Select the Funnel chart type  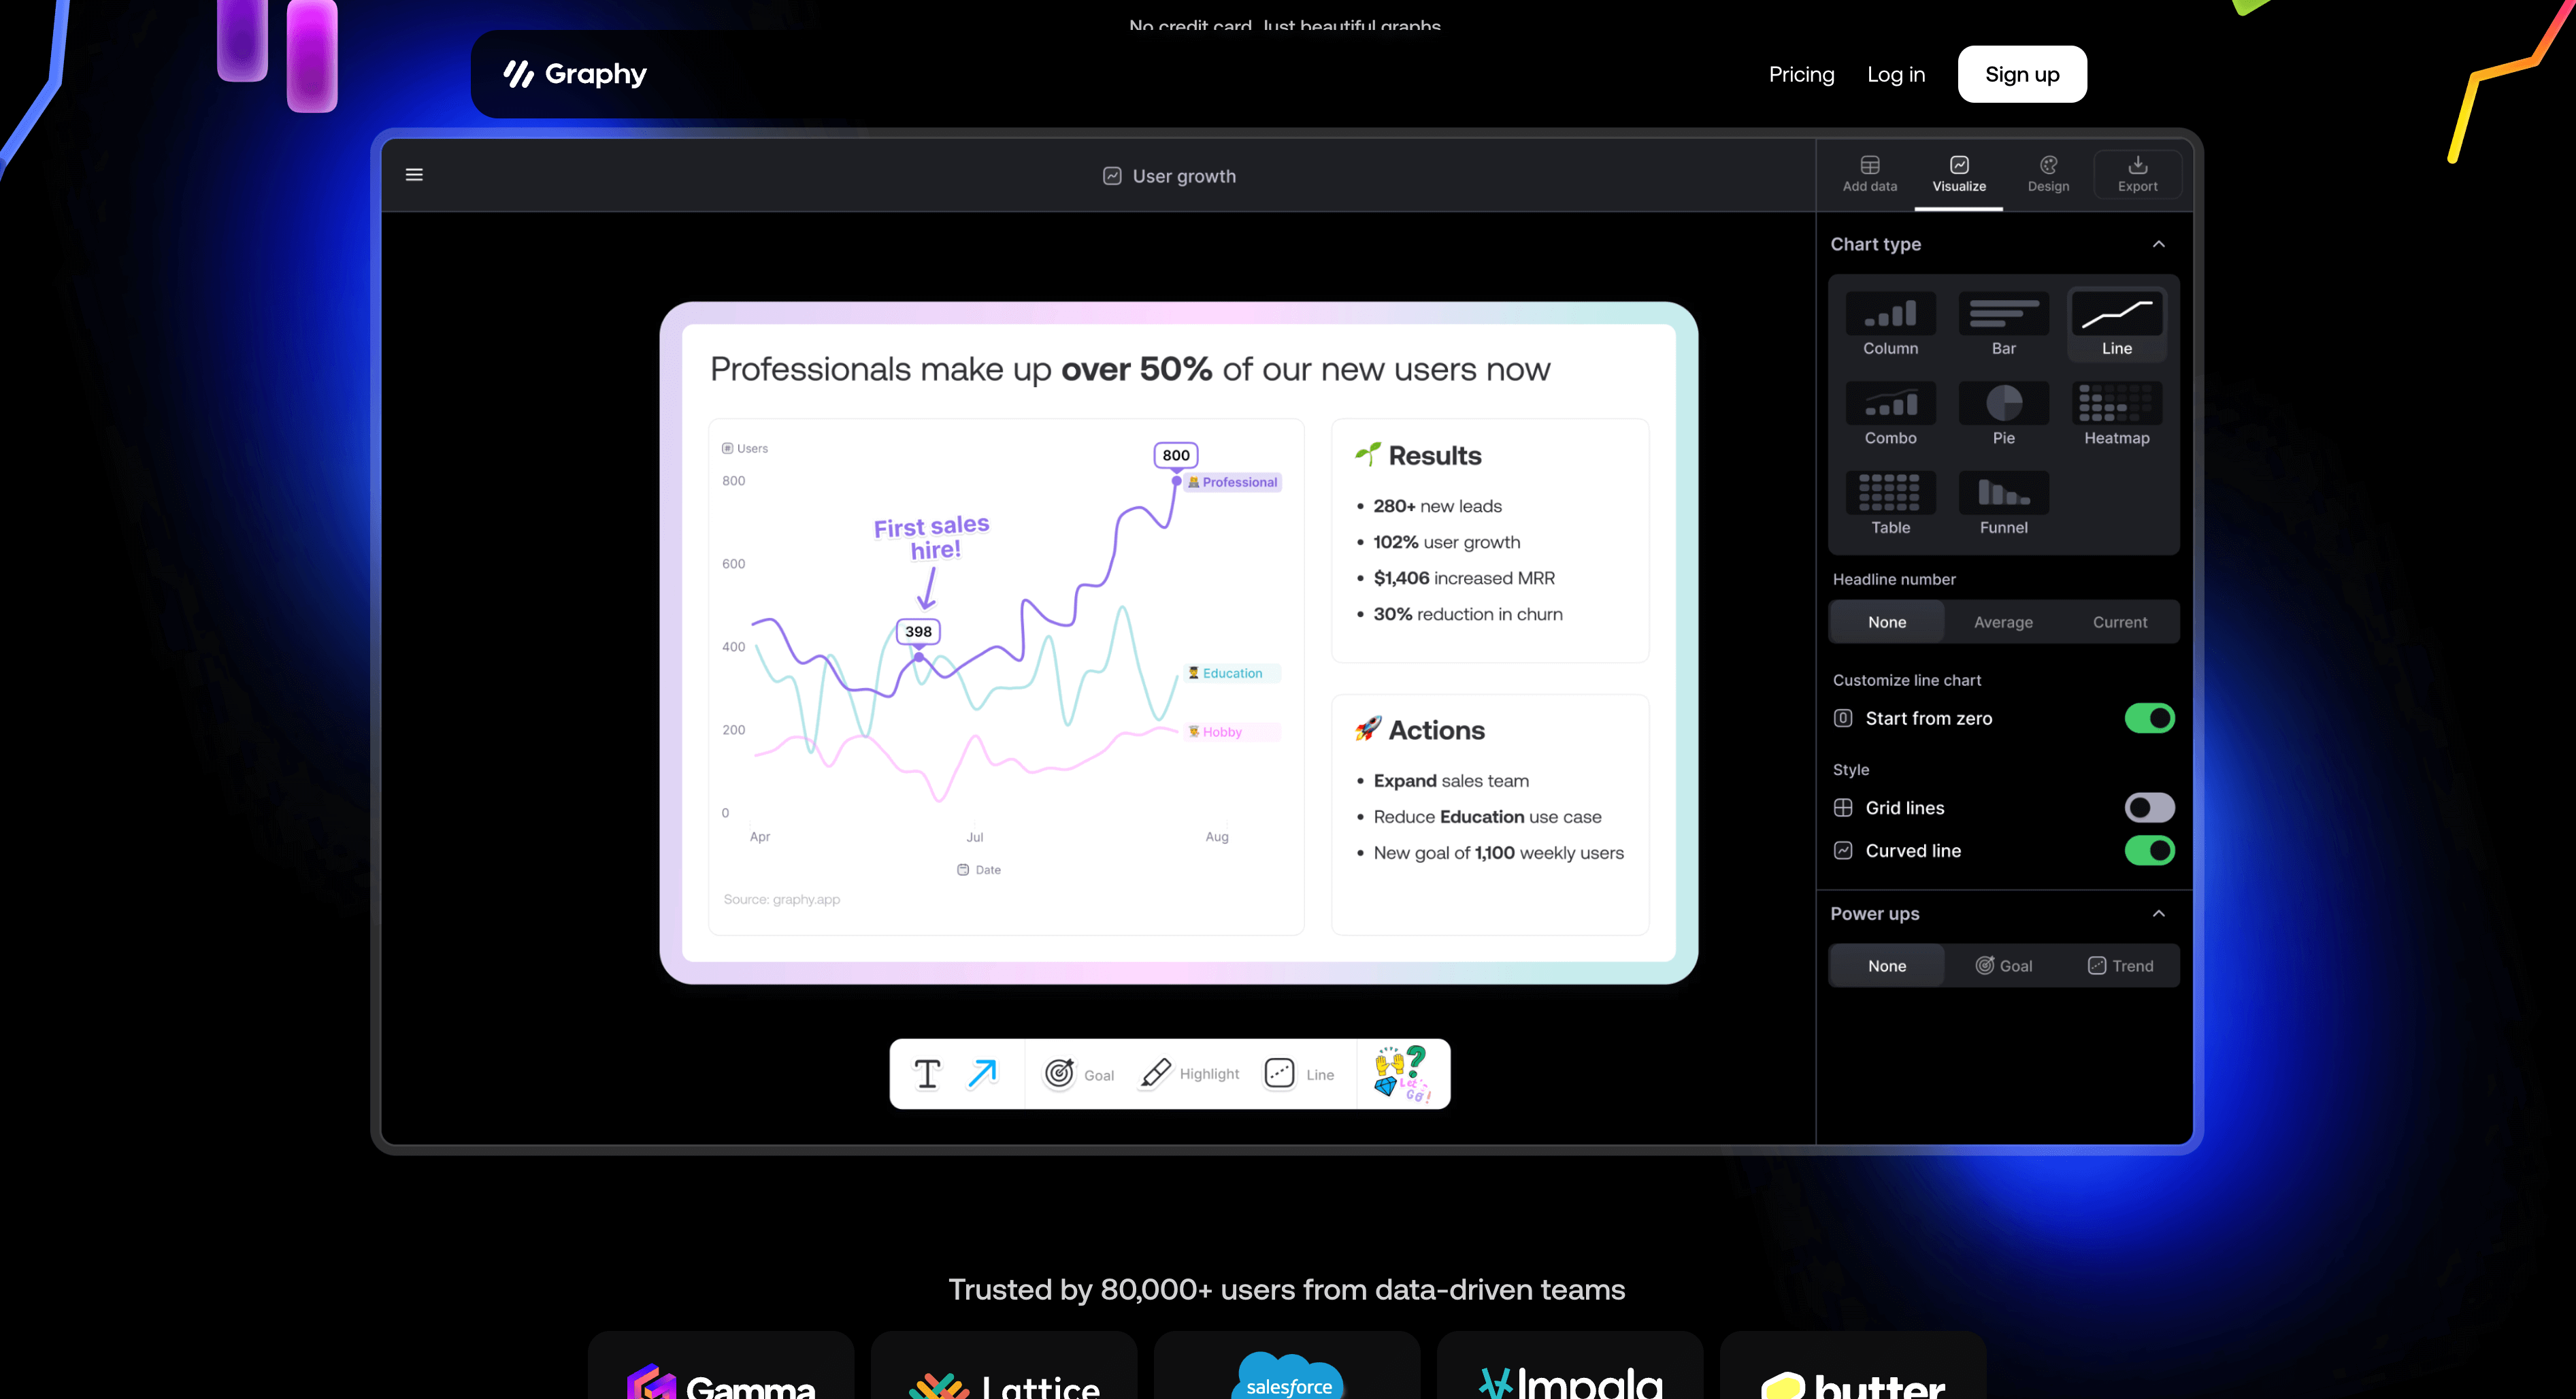[x=2001, y=499]
